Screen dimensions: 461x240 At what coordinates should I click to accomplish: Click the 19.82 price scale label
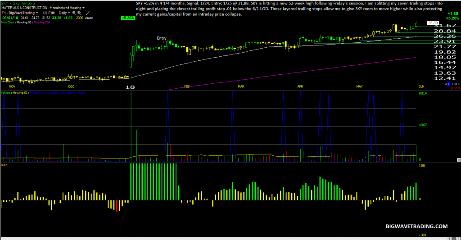[x=445, y=52]
